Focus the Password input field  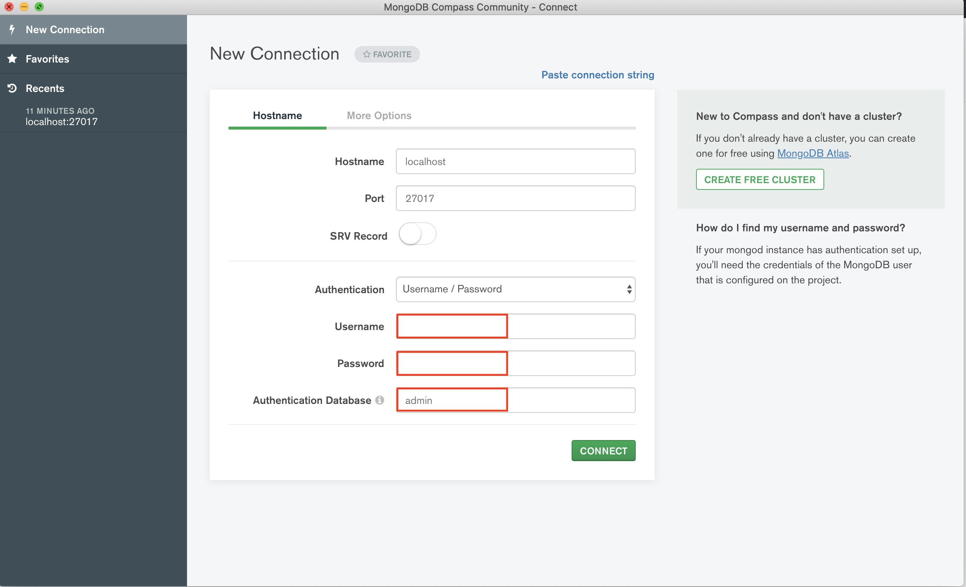coord(515,363)
